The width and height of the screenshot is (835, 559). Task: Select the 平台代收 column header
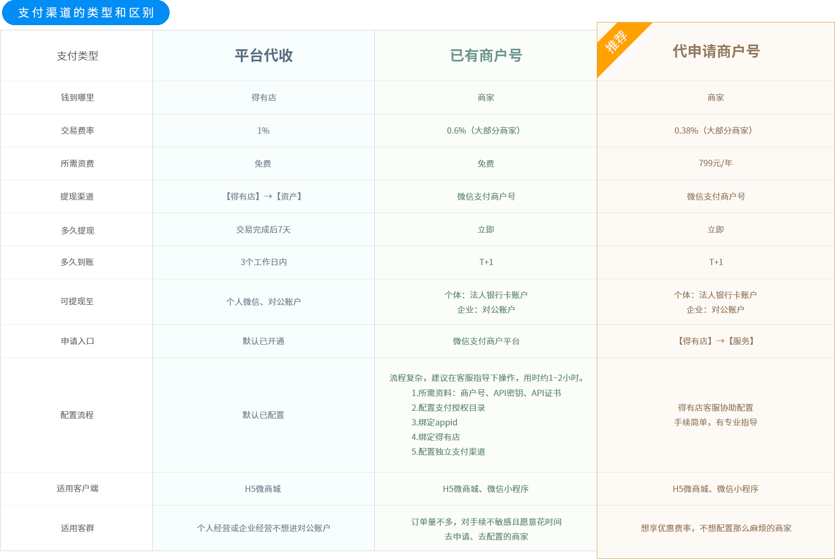pos(263,56)
